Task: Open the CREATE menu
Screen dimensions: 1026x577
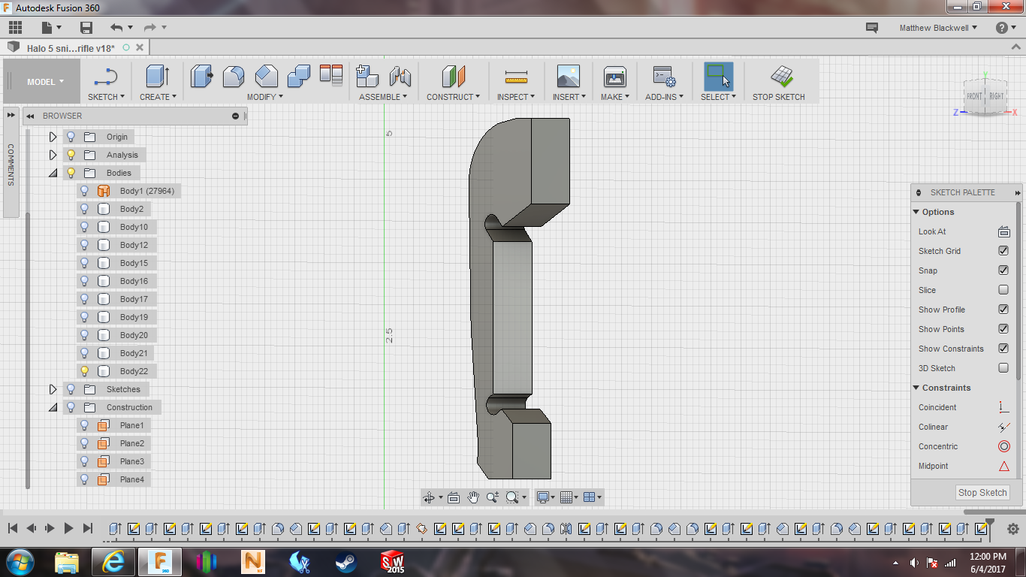Action: point(158,97)
